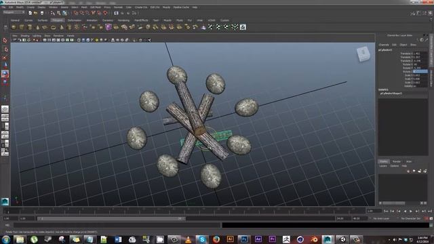Open Channels menu in Channel Box

[384, 45]
